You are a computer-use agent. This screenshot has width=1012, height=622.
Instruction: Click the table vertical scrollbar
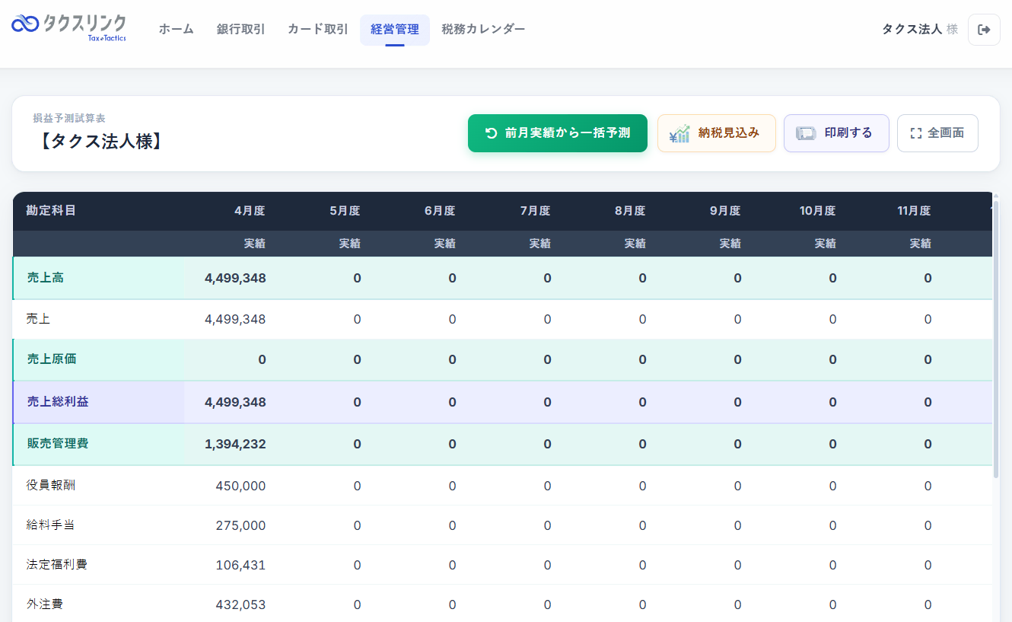click(996, 339)
